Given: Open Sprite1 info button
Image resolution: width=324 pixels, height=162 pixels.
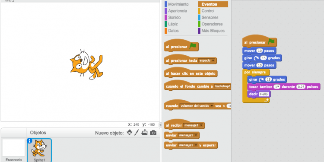Looking at the screenshot, I should (x=29, y=141).
